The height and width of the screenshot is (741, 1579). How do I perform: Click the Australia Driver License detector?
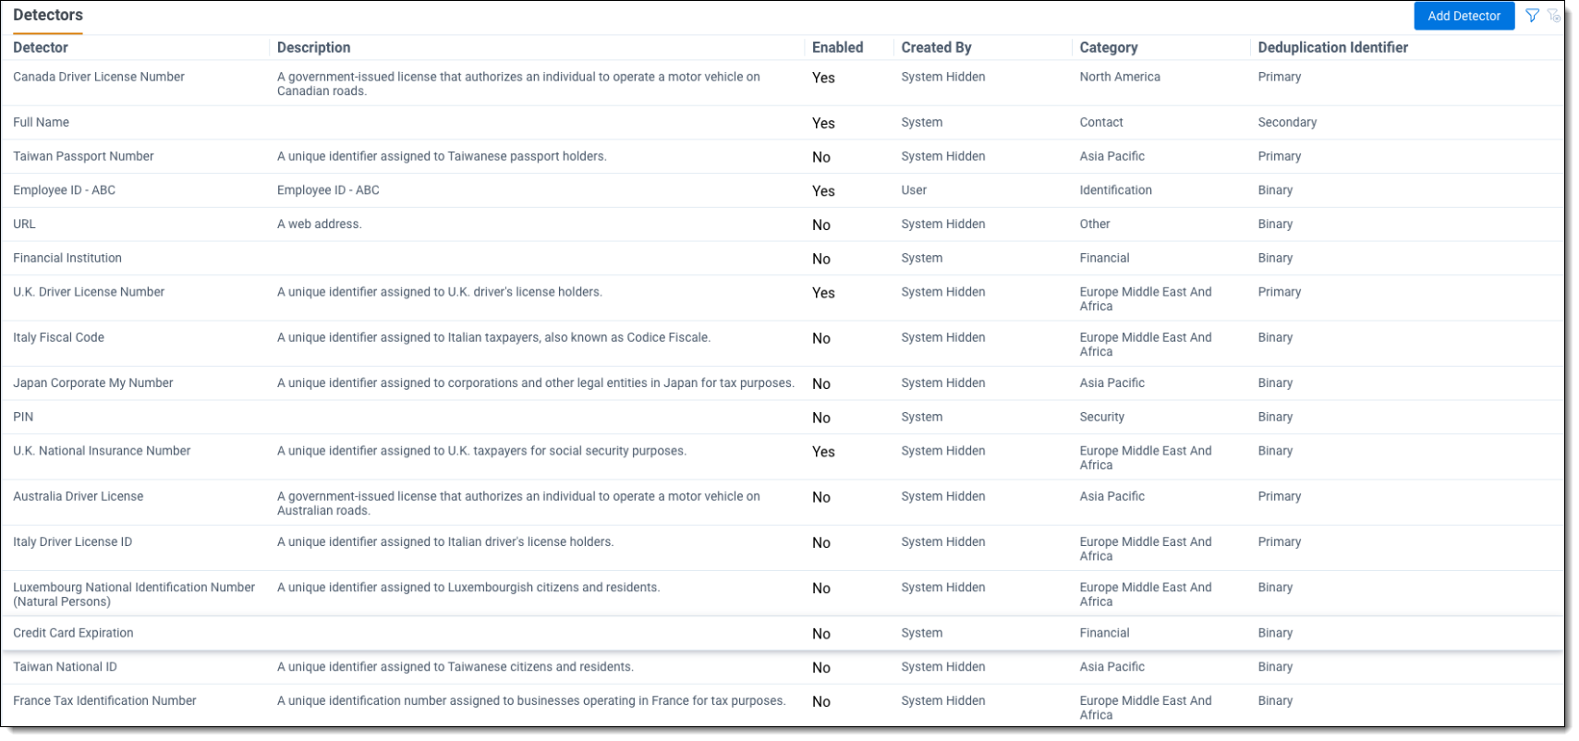[79, 497]
